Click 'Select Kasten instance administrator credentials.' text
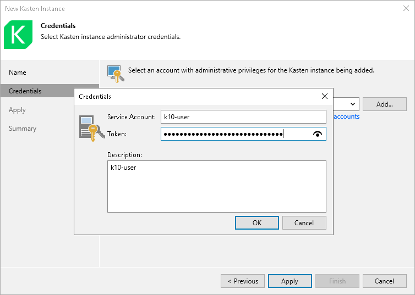The height and width of the screenshot is (295, 415). [111, 37]
